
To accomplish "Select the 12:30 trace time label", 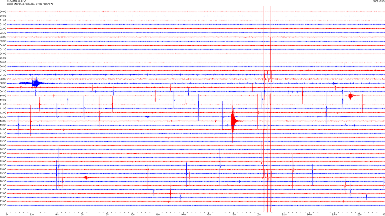I will point(3,116).
